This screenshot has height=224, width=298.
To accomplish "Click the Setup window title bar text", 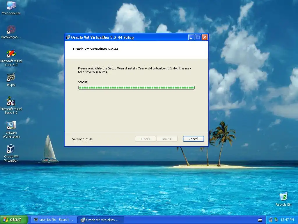I will pyautogui.click(x=102, y=37).
